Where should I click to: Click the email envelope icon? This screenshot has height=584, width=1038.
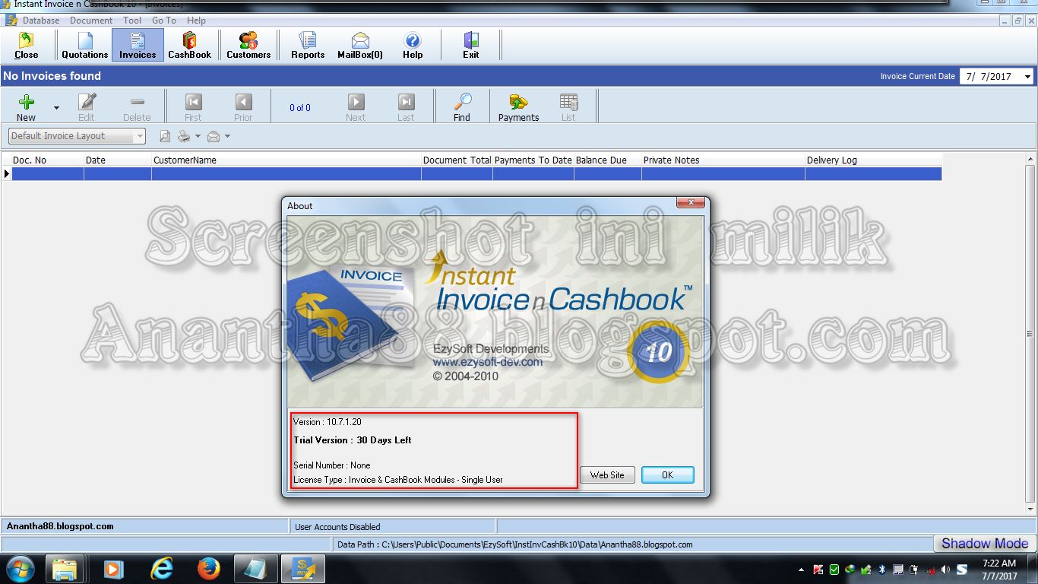pos(214,136)
